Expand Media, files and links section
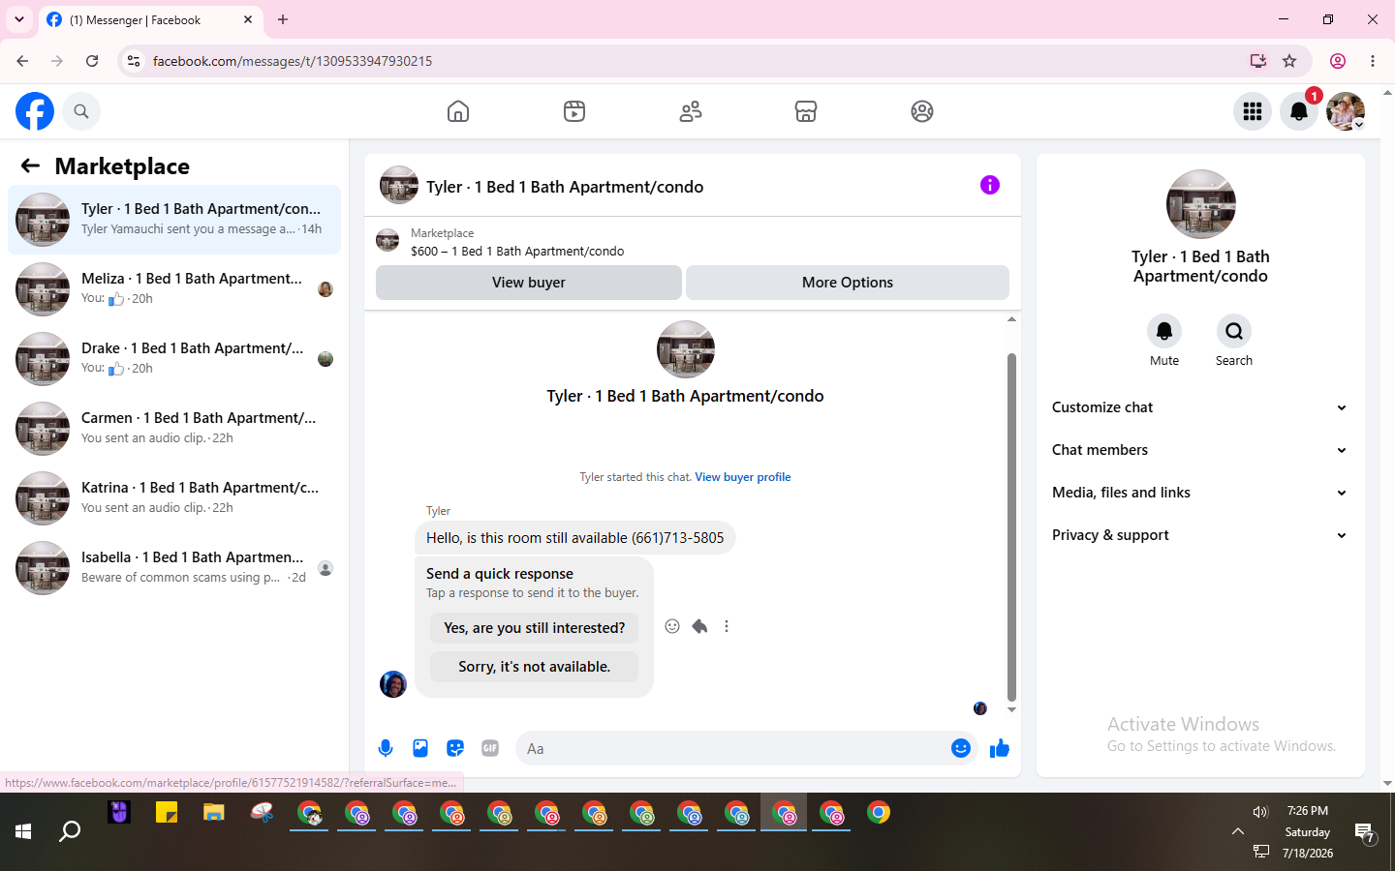 (x=1200, y=493)
